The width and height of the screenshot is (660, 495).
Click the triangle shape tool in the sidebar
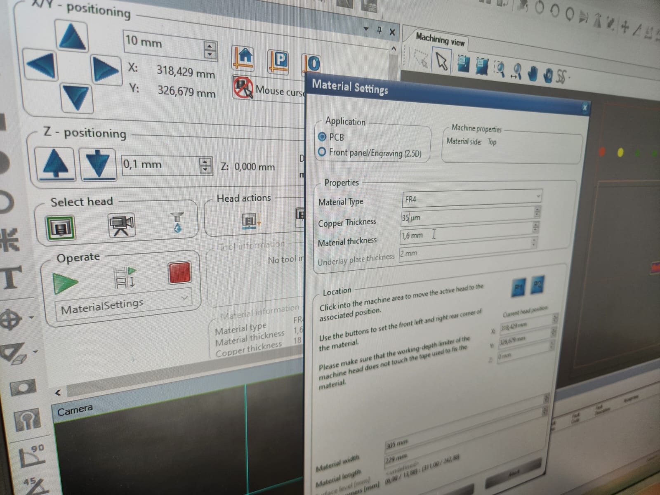13,354
